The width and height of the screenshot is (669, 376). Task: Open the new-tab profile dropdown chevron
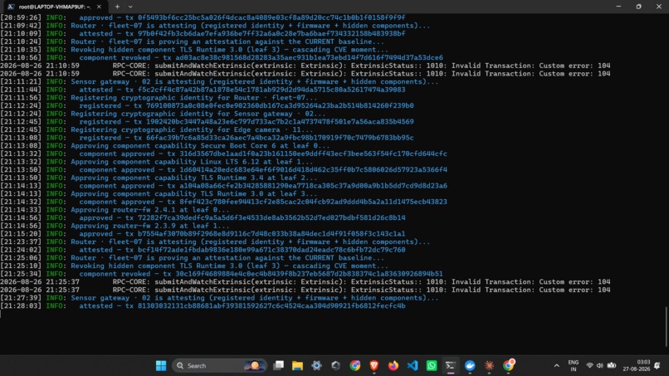click(130, 7)
